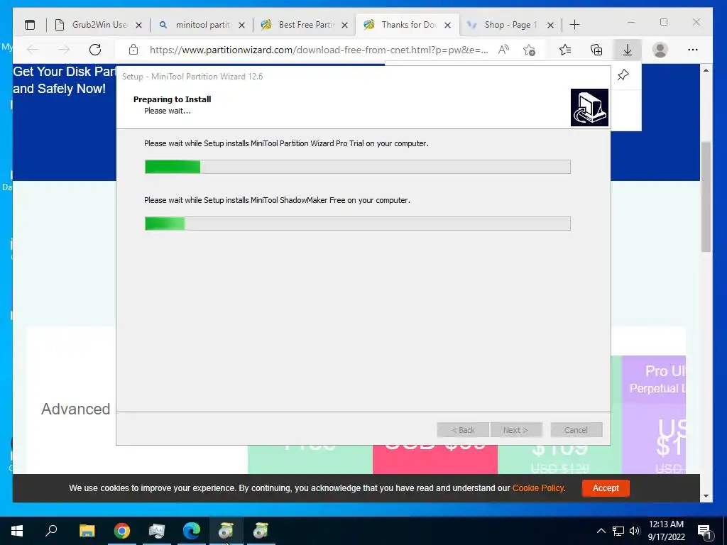Click the Next button in Setup
Image resolution: width=727 pixels, height=545 pixels.
515,430
